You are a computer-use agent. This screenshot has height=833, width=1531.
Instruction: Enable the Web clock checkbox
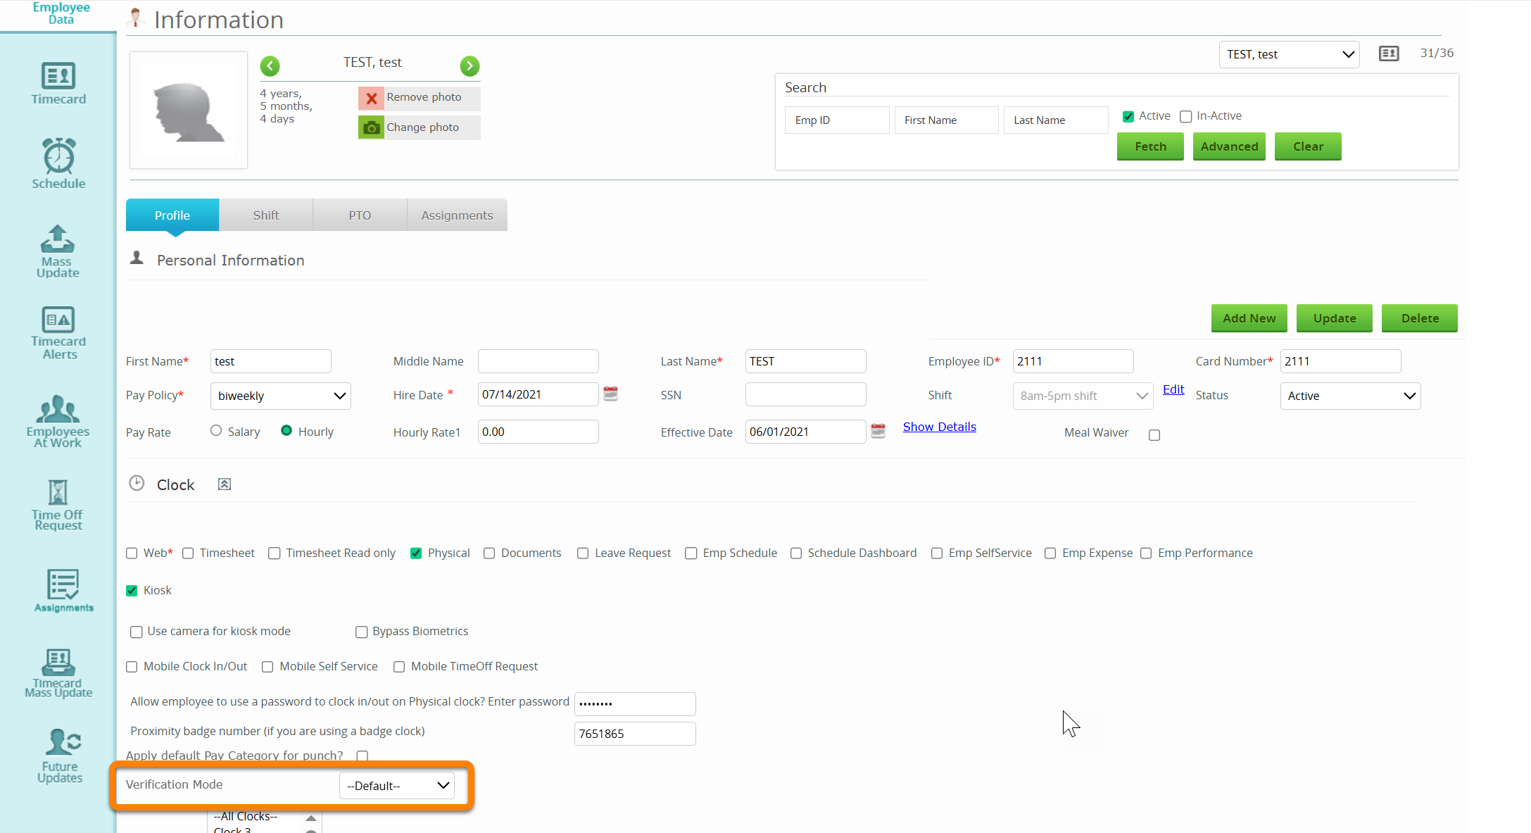[x=132, y=553]
